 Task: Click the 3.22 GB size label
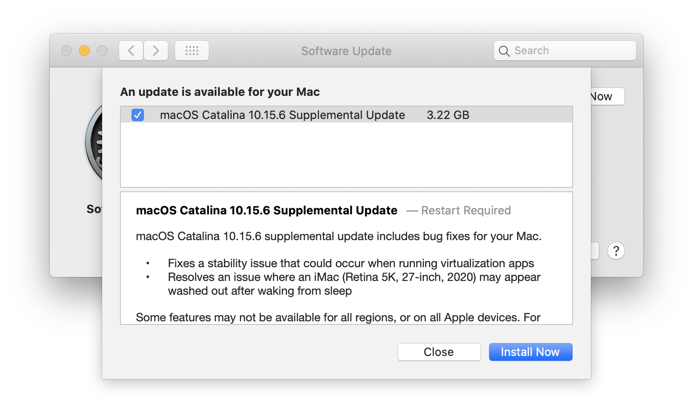coord(448,115)
